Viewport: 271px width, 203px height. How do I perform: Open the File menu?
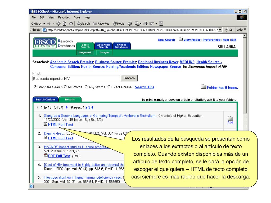[34, 17]
